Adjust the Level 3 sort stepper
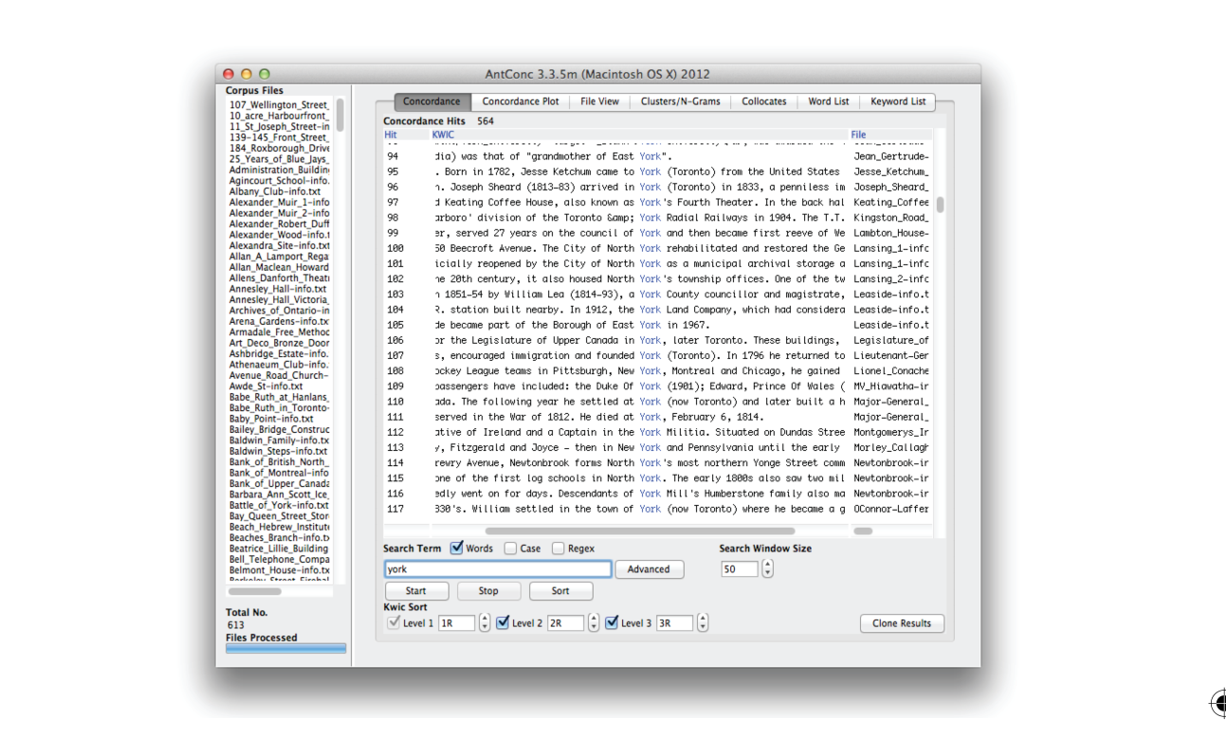The width and height of the screenshot is (1226, 737). click(703, 623)
